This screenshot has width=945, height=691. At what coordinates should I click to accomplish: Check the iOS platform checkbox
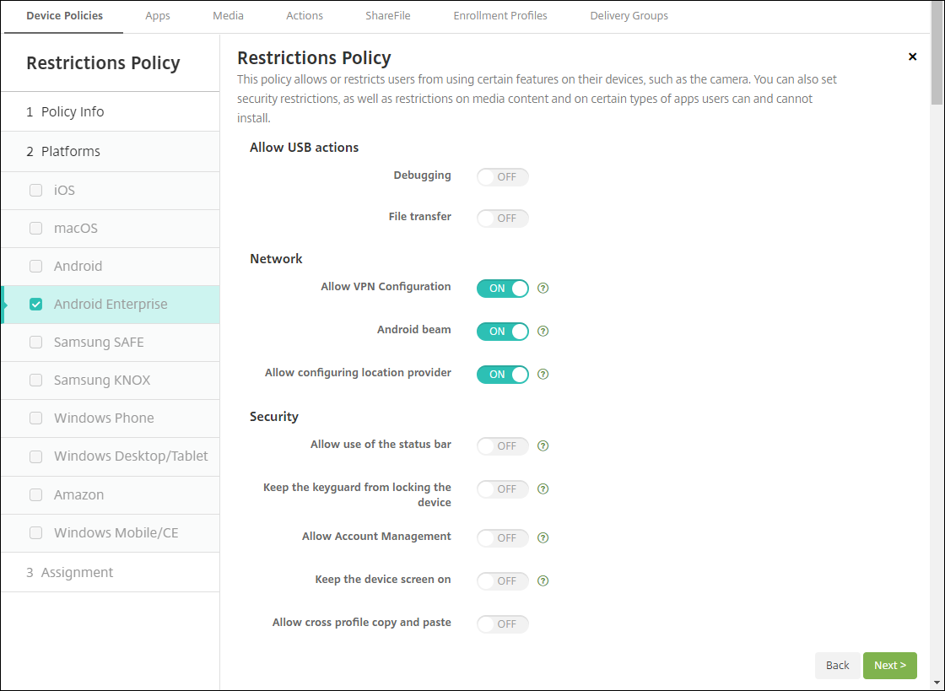pos(35,190)
